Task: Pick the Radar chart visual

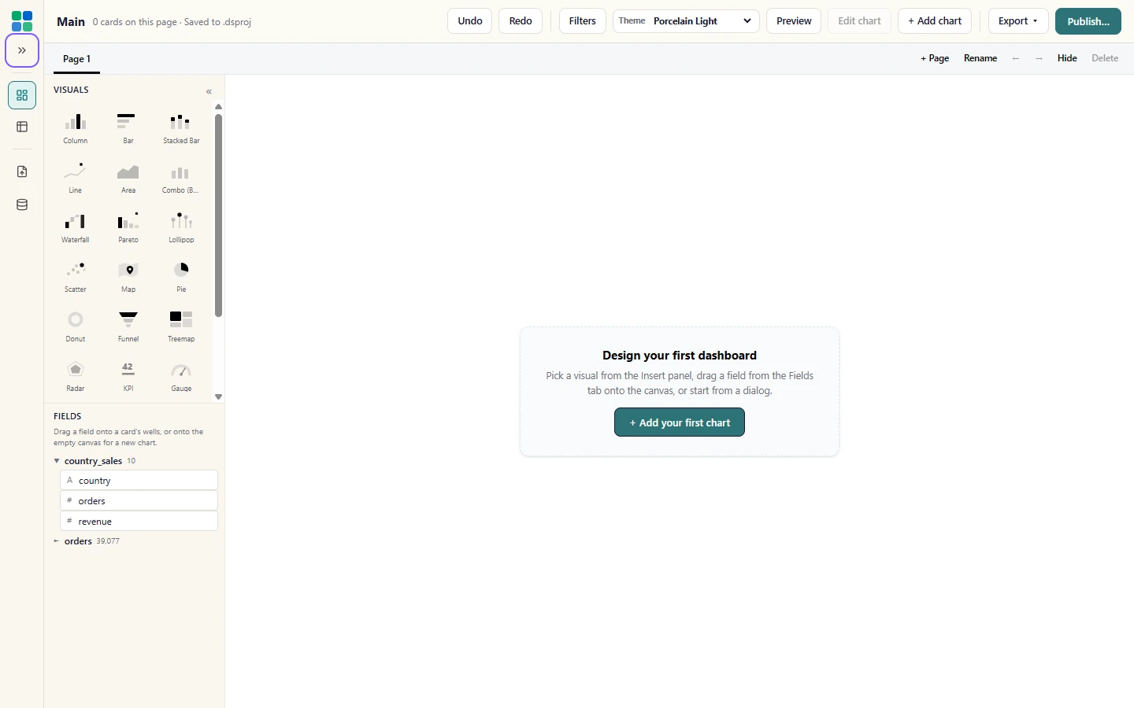Action: pyautogui.click(x=76, y=376)
